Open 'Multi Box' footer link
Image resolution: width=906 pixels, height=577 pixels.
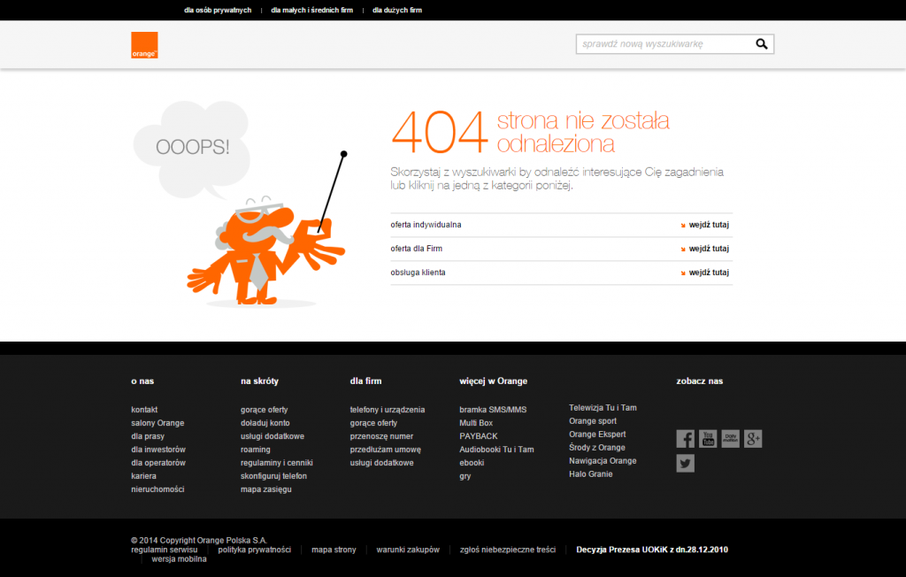(x=476, y=423)
